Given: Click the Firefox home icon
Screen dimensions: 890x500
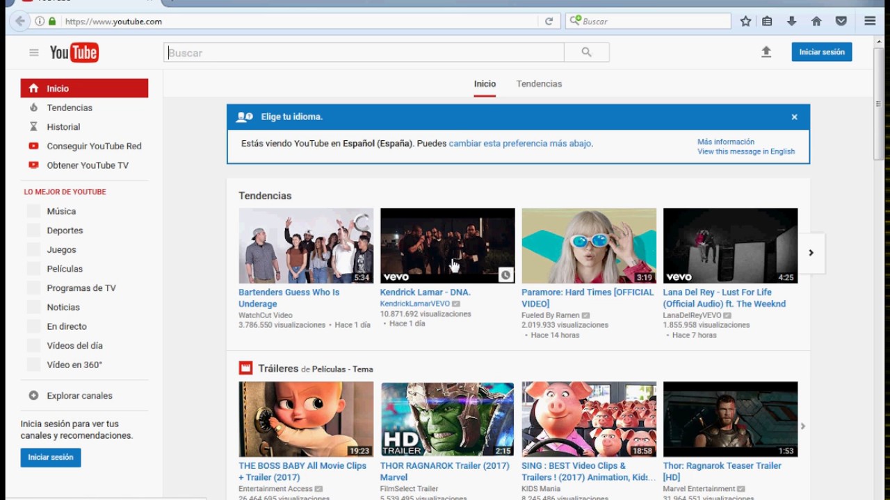Looking at the screenshot, I should [816, 22].
